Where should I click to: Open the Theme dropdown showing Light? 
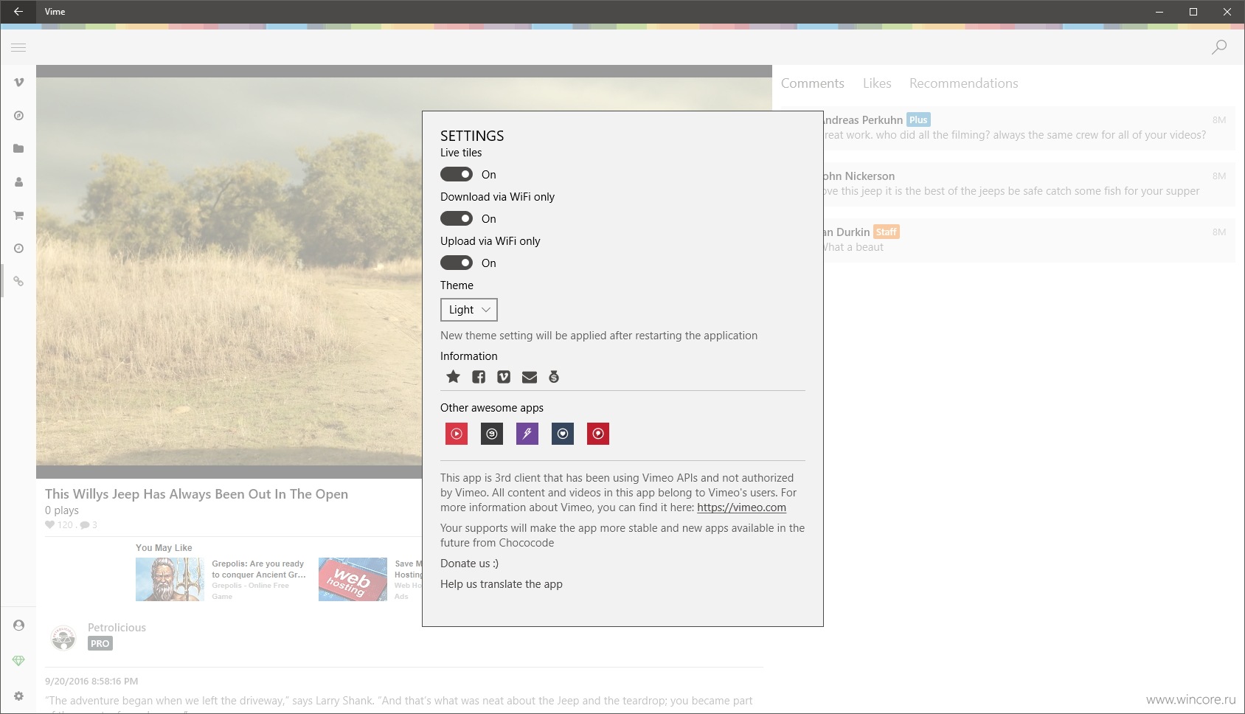469,310
